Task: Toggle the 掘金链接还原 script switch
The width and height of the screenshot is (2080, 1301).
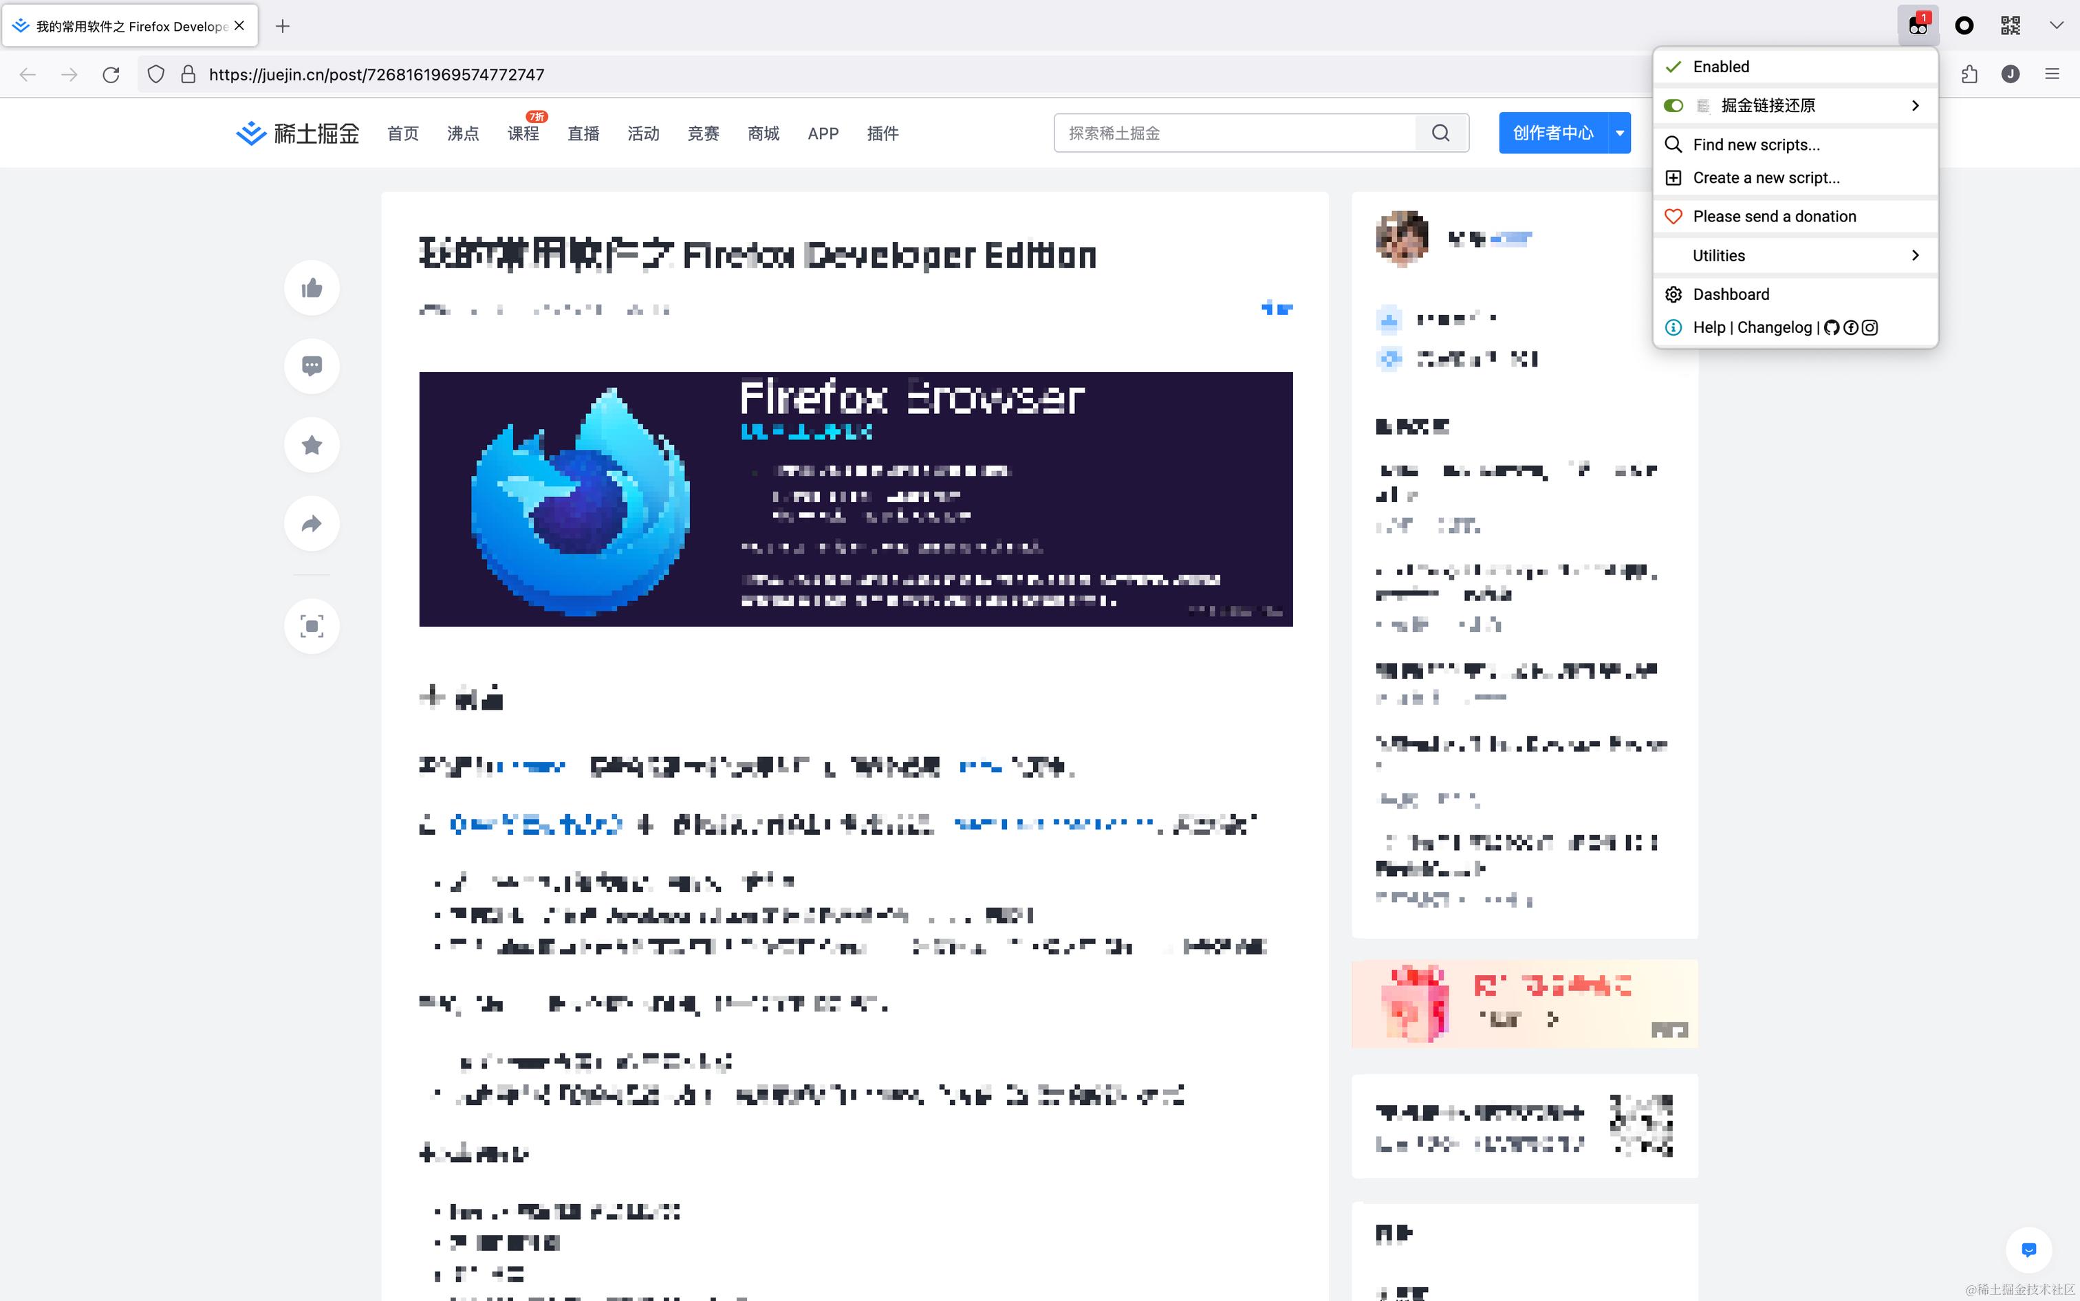Action: pos(1673,105)
